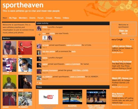Screen dimensions: 138x109
Task: Click the Sign In link
Action: click(124, 33)
